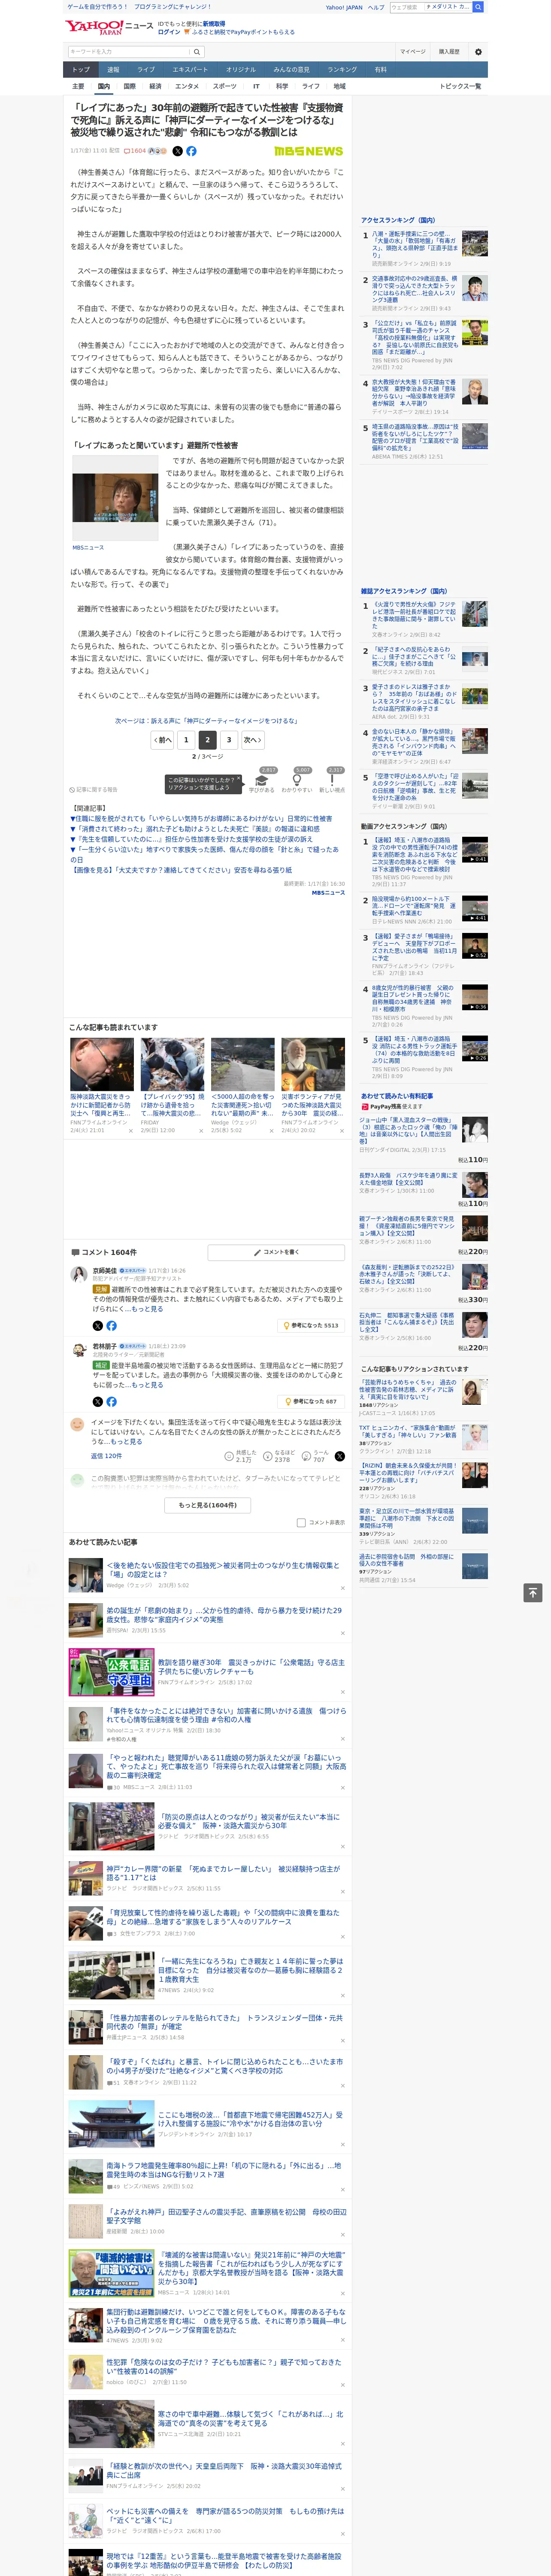Click the web search input field
The image size is (551, 2576).
[406, 7]
